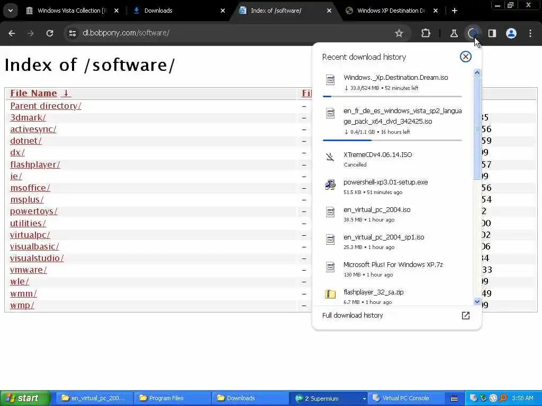Click the Windows XP start button
This screenshot has width=542, height=406.
coord(25,399)
